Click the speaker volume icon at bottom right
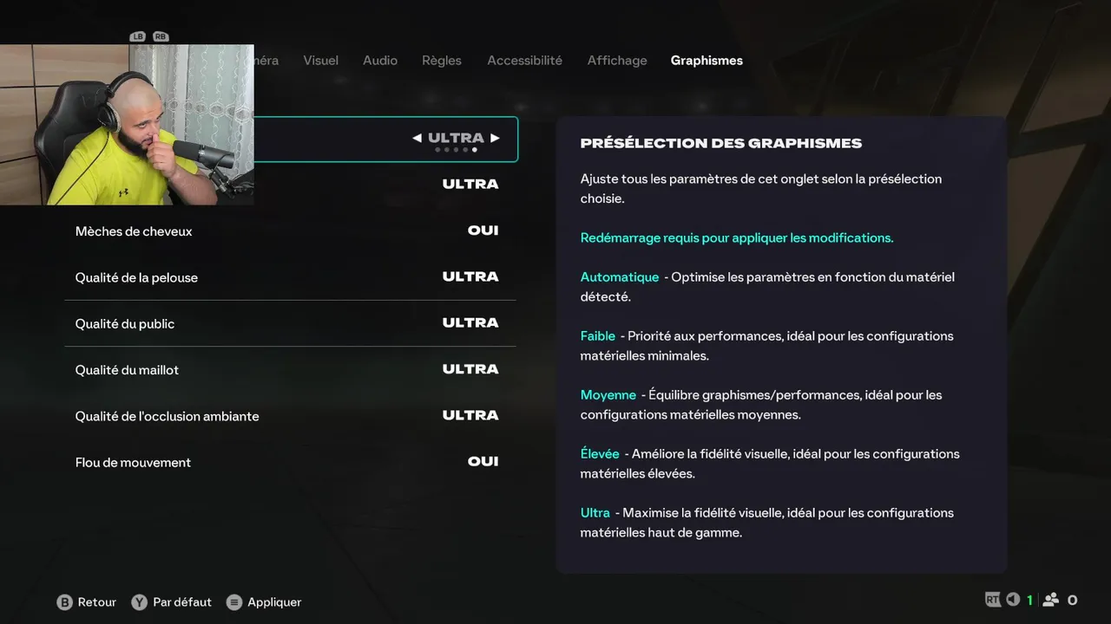This screenshot has width=1111, height=624. coord(1013,600)
